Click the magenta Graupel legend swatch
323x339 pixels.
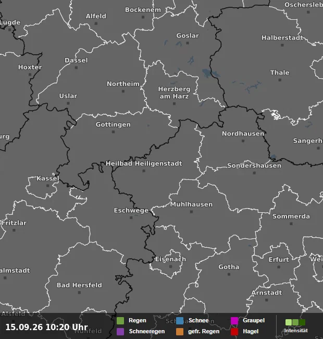[x=234, y=321]
